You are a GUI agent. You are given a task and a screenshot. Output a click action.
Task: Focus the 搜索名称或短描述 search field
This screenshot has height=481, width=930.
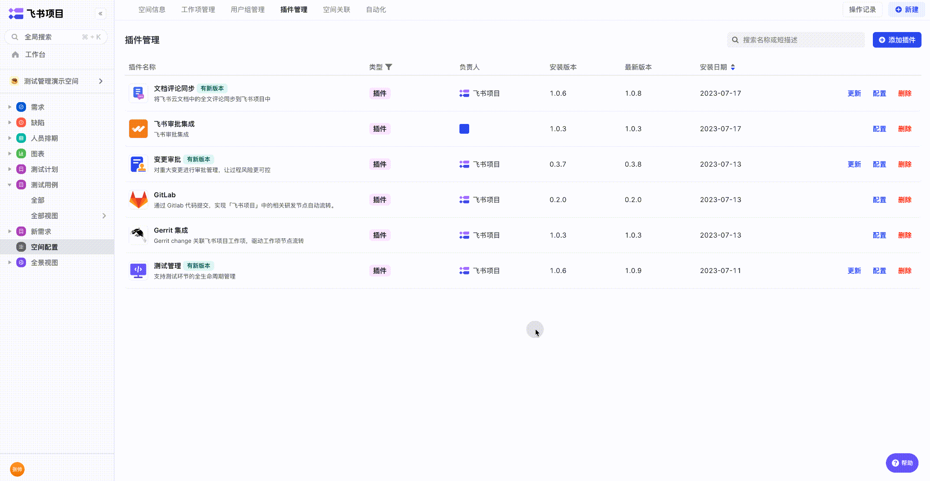coord(796,40)
